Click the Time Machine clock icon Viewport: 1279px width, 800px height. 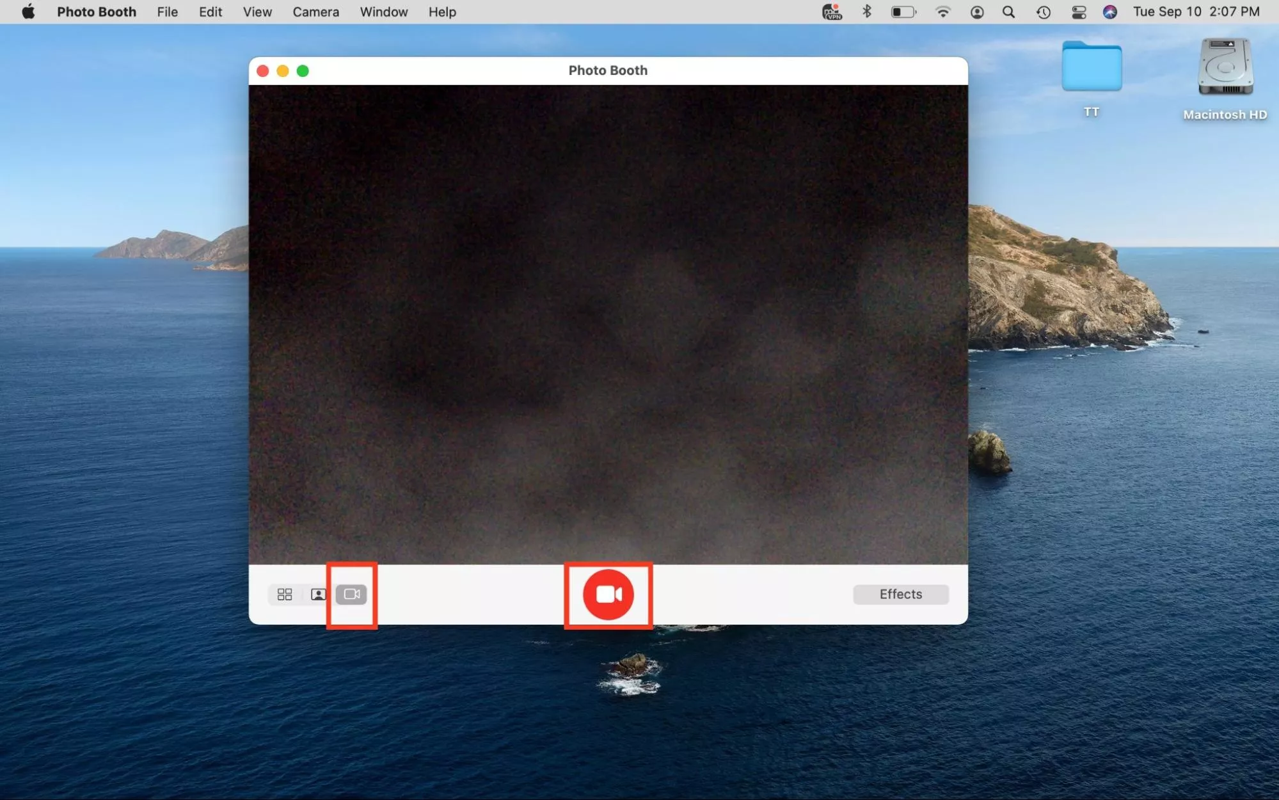tap(1043, 12)
